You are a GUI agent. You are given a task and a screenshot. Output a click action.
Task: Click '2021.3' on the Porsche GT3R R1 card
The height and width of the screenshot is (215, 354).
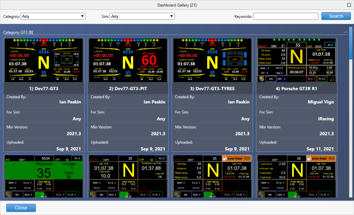click(x=327, y=134)
